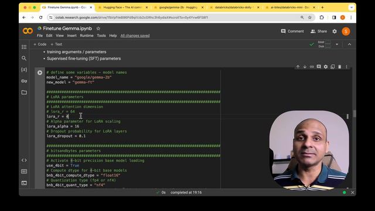This screenshot has width=375, height=211.
Task: Open more cell actions three-dot menu
Action: (346, 67)
